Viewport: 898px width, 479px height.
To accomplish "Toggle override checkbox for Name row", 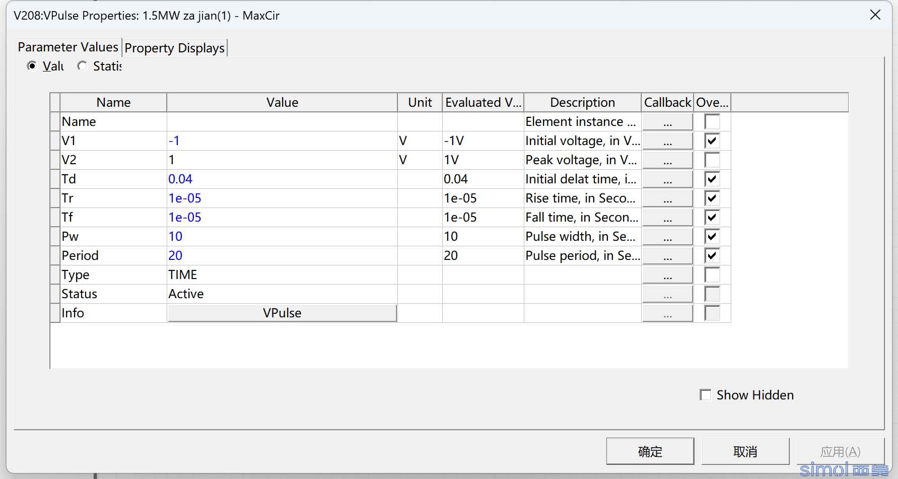I will tap(712, 122).
